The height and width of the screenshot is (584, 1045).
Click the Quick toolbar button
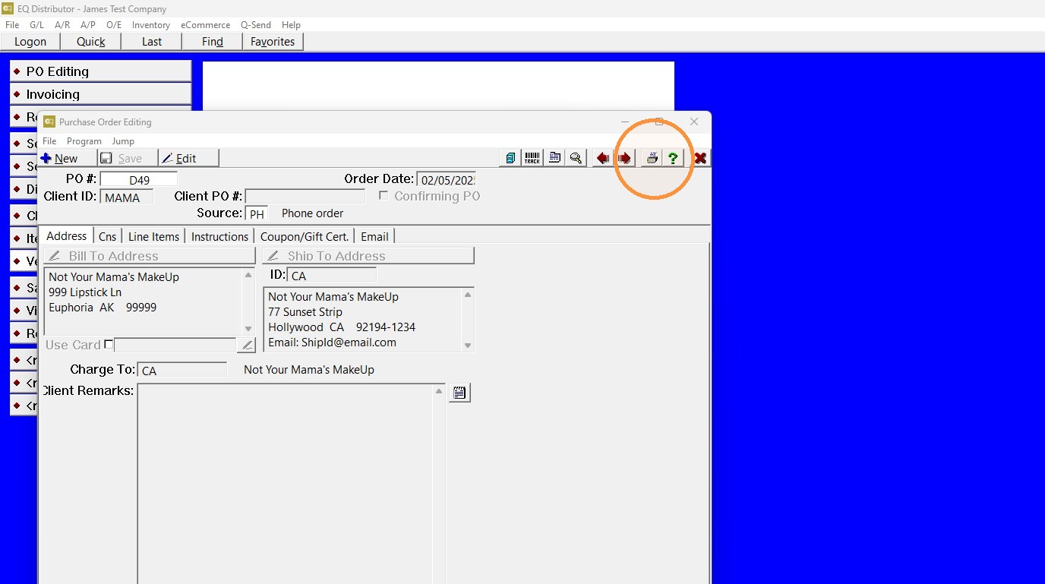coord(91,42)
